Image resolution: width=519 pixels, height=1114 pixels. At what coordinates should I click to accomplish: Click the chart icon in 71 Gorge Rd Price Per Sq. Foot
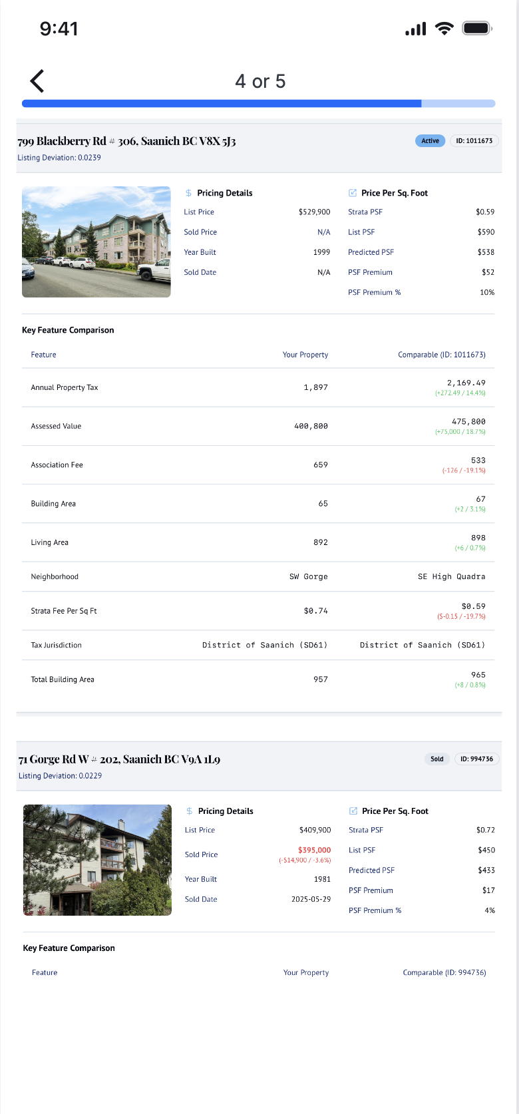pos(353,811)
